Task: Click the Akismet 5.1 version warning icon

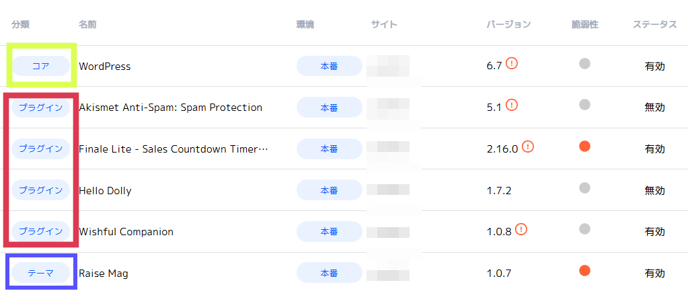Action: [x=512, y=105]
